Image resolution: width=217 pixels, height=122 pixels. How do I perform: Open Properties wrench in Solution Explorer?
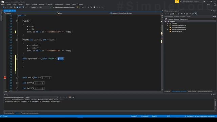coord(193,14)
